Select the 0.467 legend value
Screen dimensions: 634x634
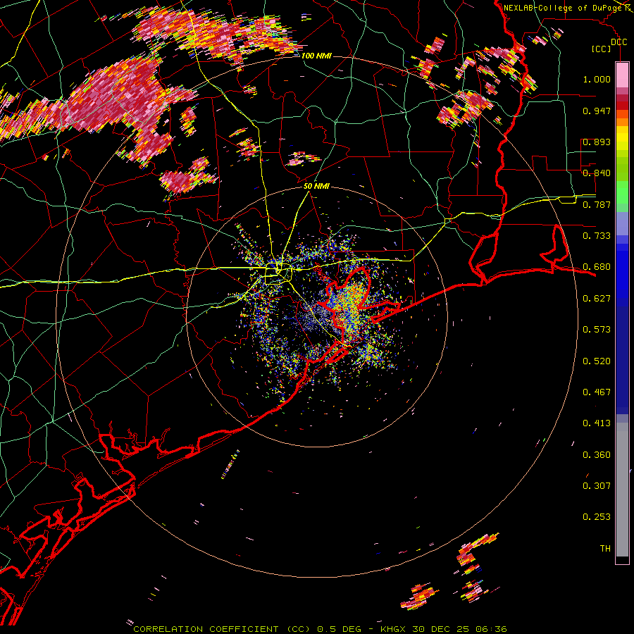[x=597, y=392]
